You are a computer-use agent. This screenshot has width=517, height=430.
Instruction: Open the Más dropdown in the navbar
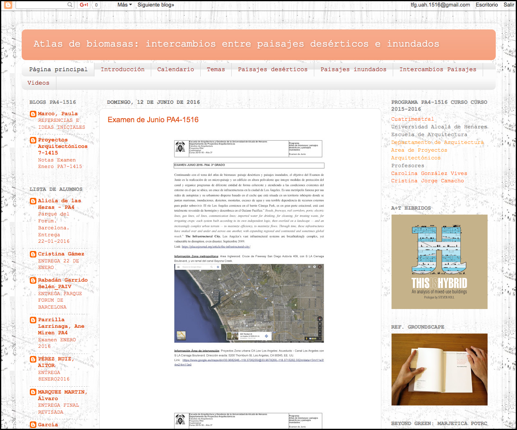pyautogui.click(x=123, y=4)
